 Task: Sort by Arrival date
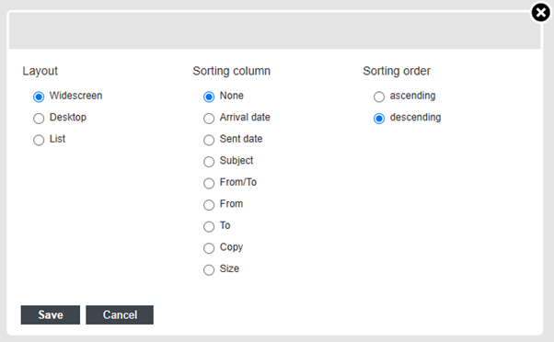click(209, 119)
